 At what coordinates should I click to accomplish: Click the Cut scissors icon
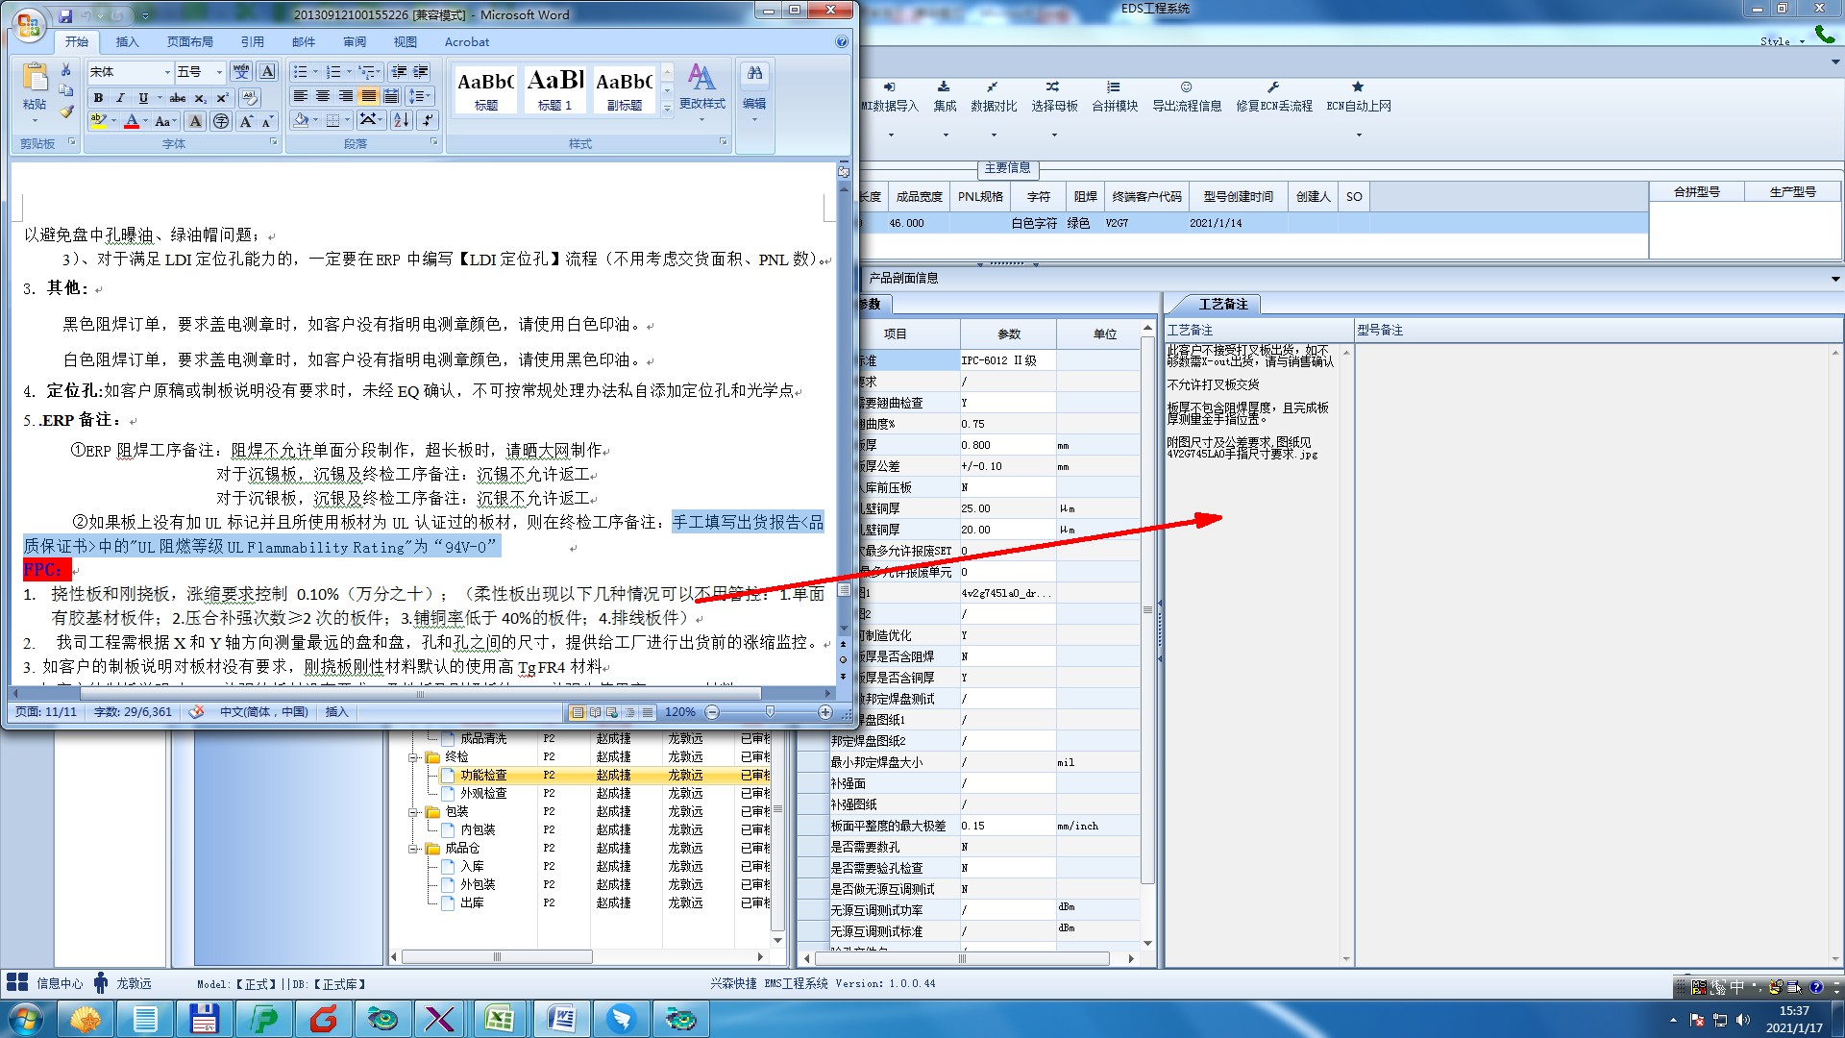pos(65,70)
